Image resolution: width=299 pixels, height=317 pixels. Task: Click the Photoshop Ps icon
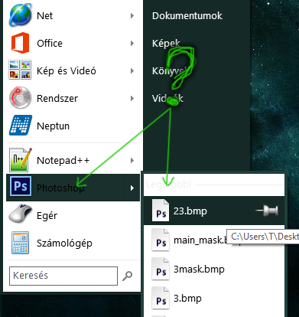pos(21,186)
